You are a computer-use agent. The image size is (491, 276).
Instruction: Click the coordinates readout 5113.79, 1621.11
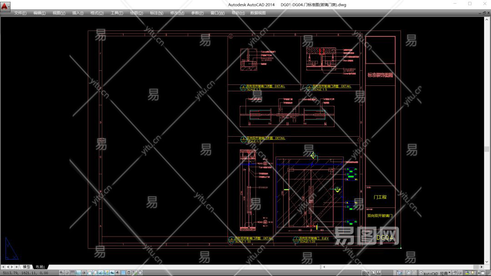(25, 273)
